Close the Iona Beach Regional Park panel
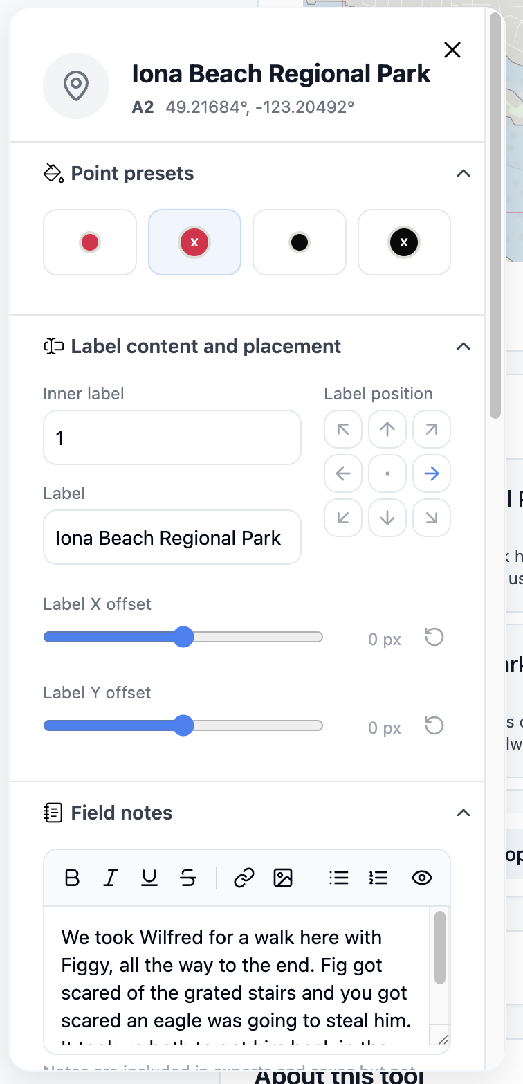Image resolution: width=523 pixels, height=1084 pixels. click(x=452, y=50)
